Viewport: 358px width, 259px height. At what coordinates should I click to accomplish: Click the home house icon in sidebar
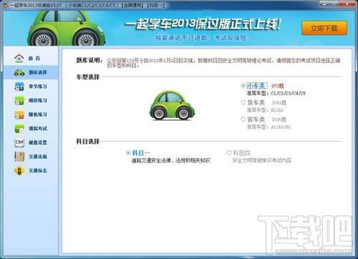[x=19, y=58]
